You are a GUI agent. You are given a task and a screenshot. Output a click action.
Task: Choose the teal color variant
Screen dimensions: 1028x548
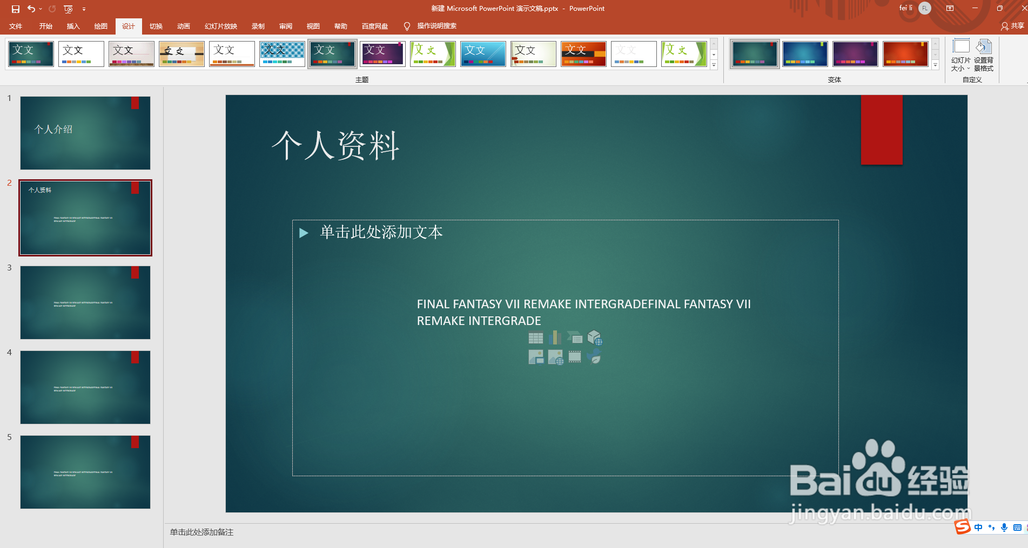click(x=755, y=54)
